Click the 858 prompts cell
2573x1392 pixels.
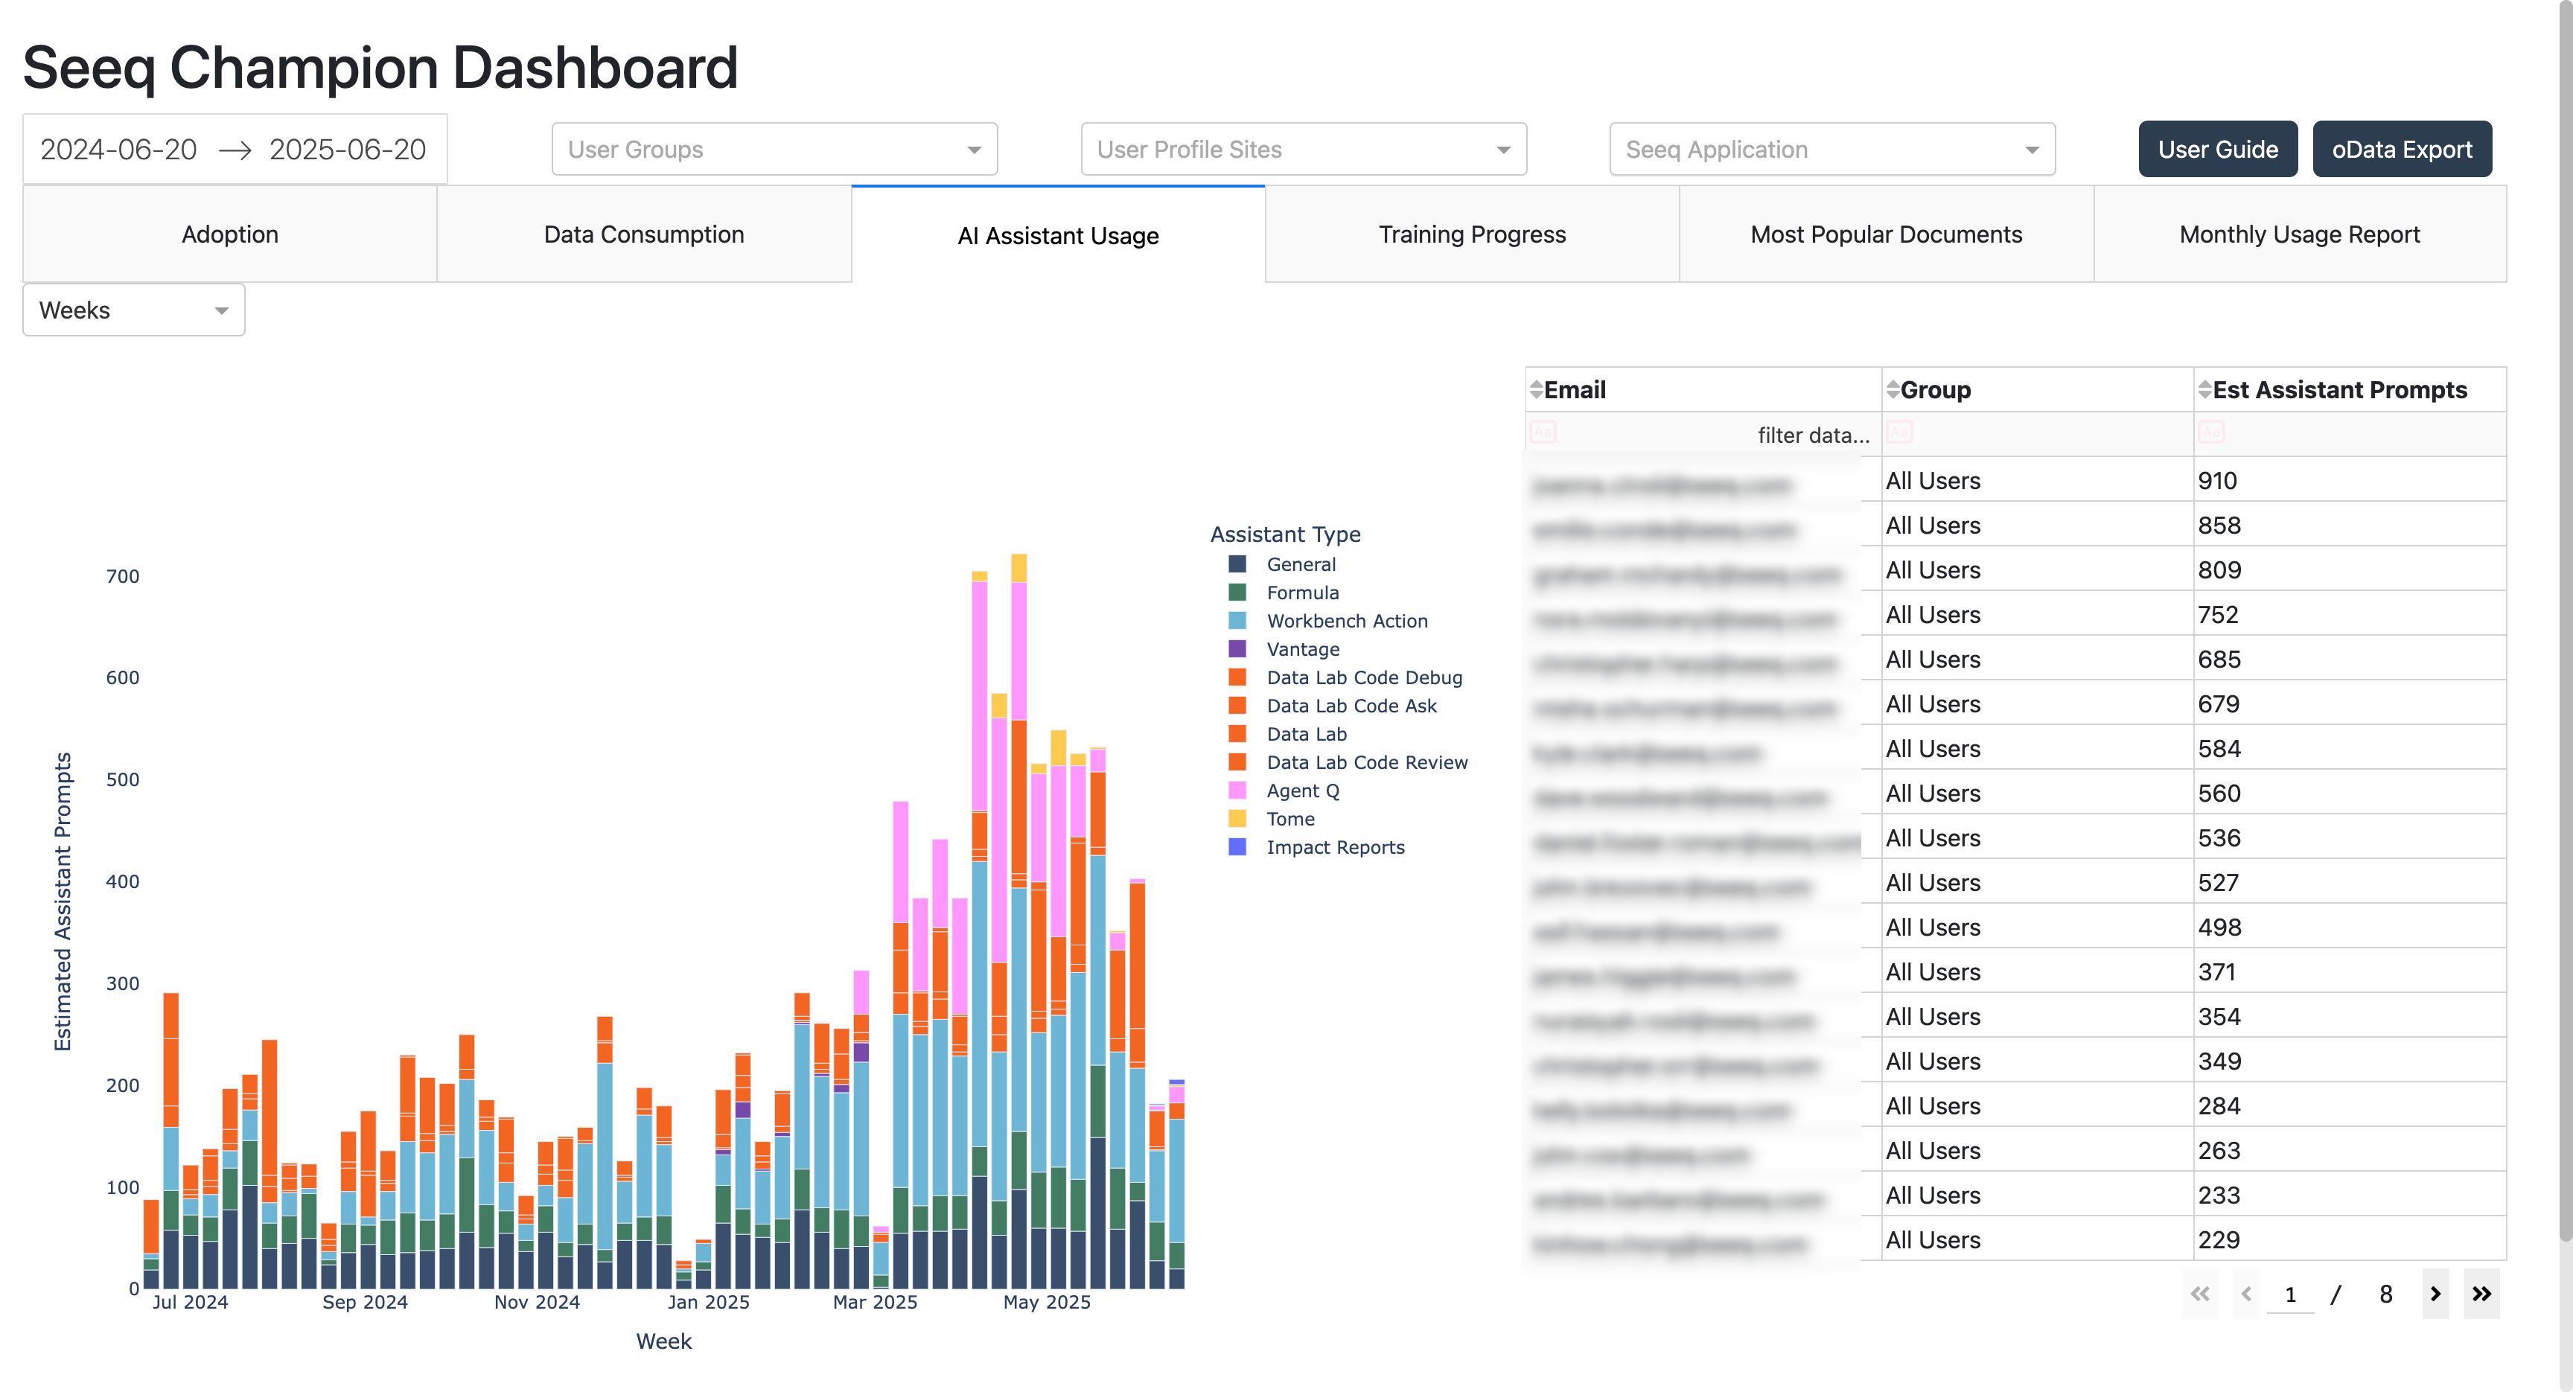2349,526
